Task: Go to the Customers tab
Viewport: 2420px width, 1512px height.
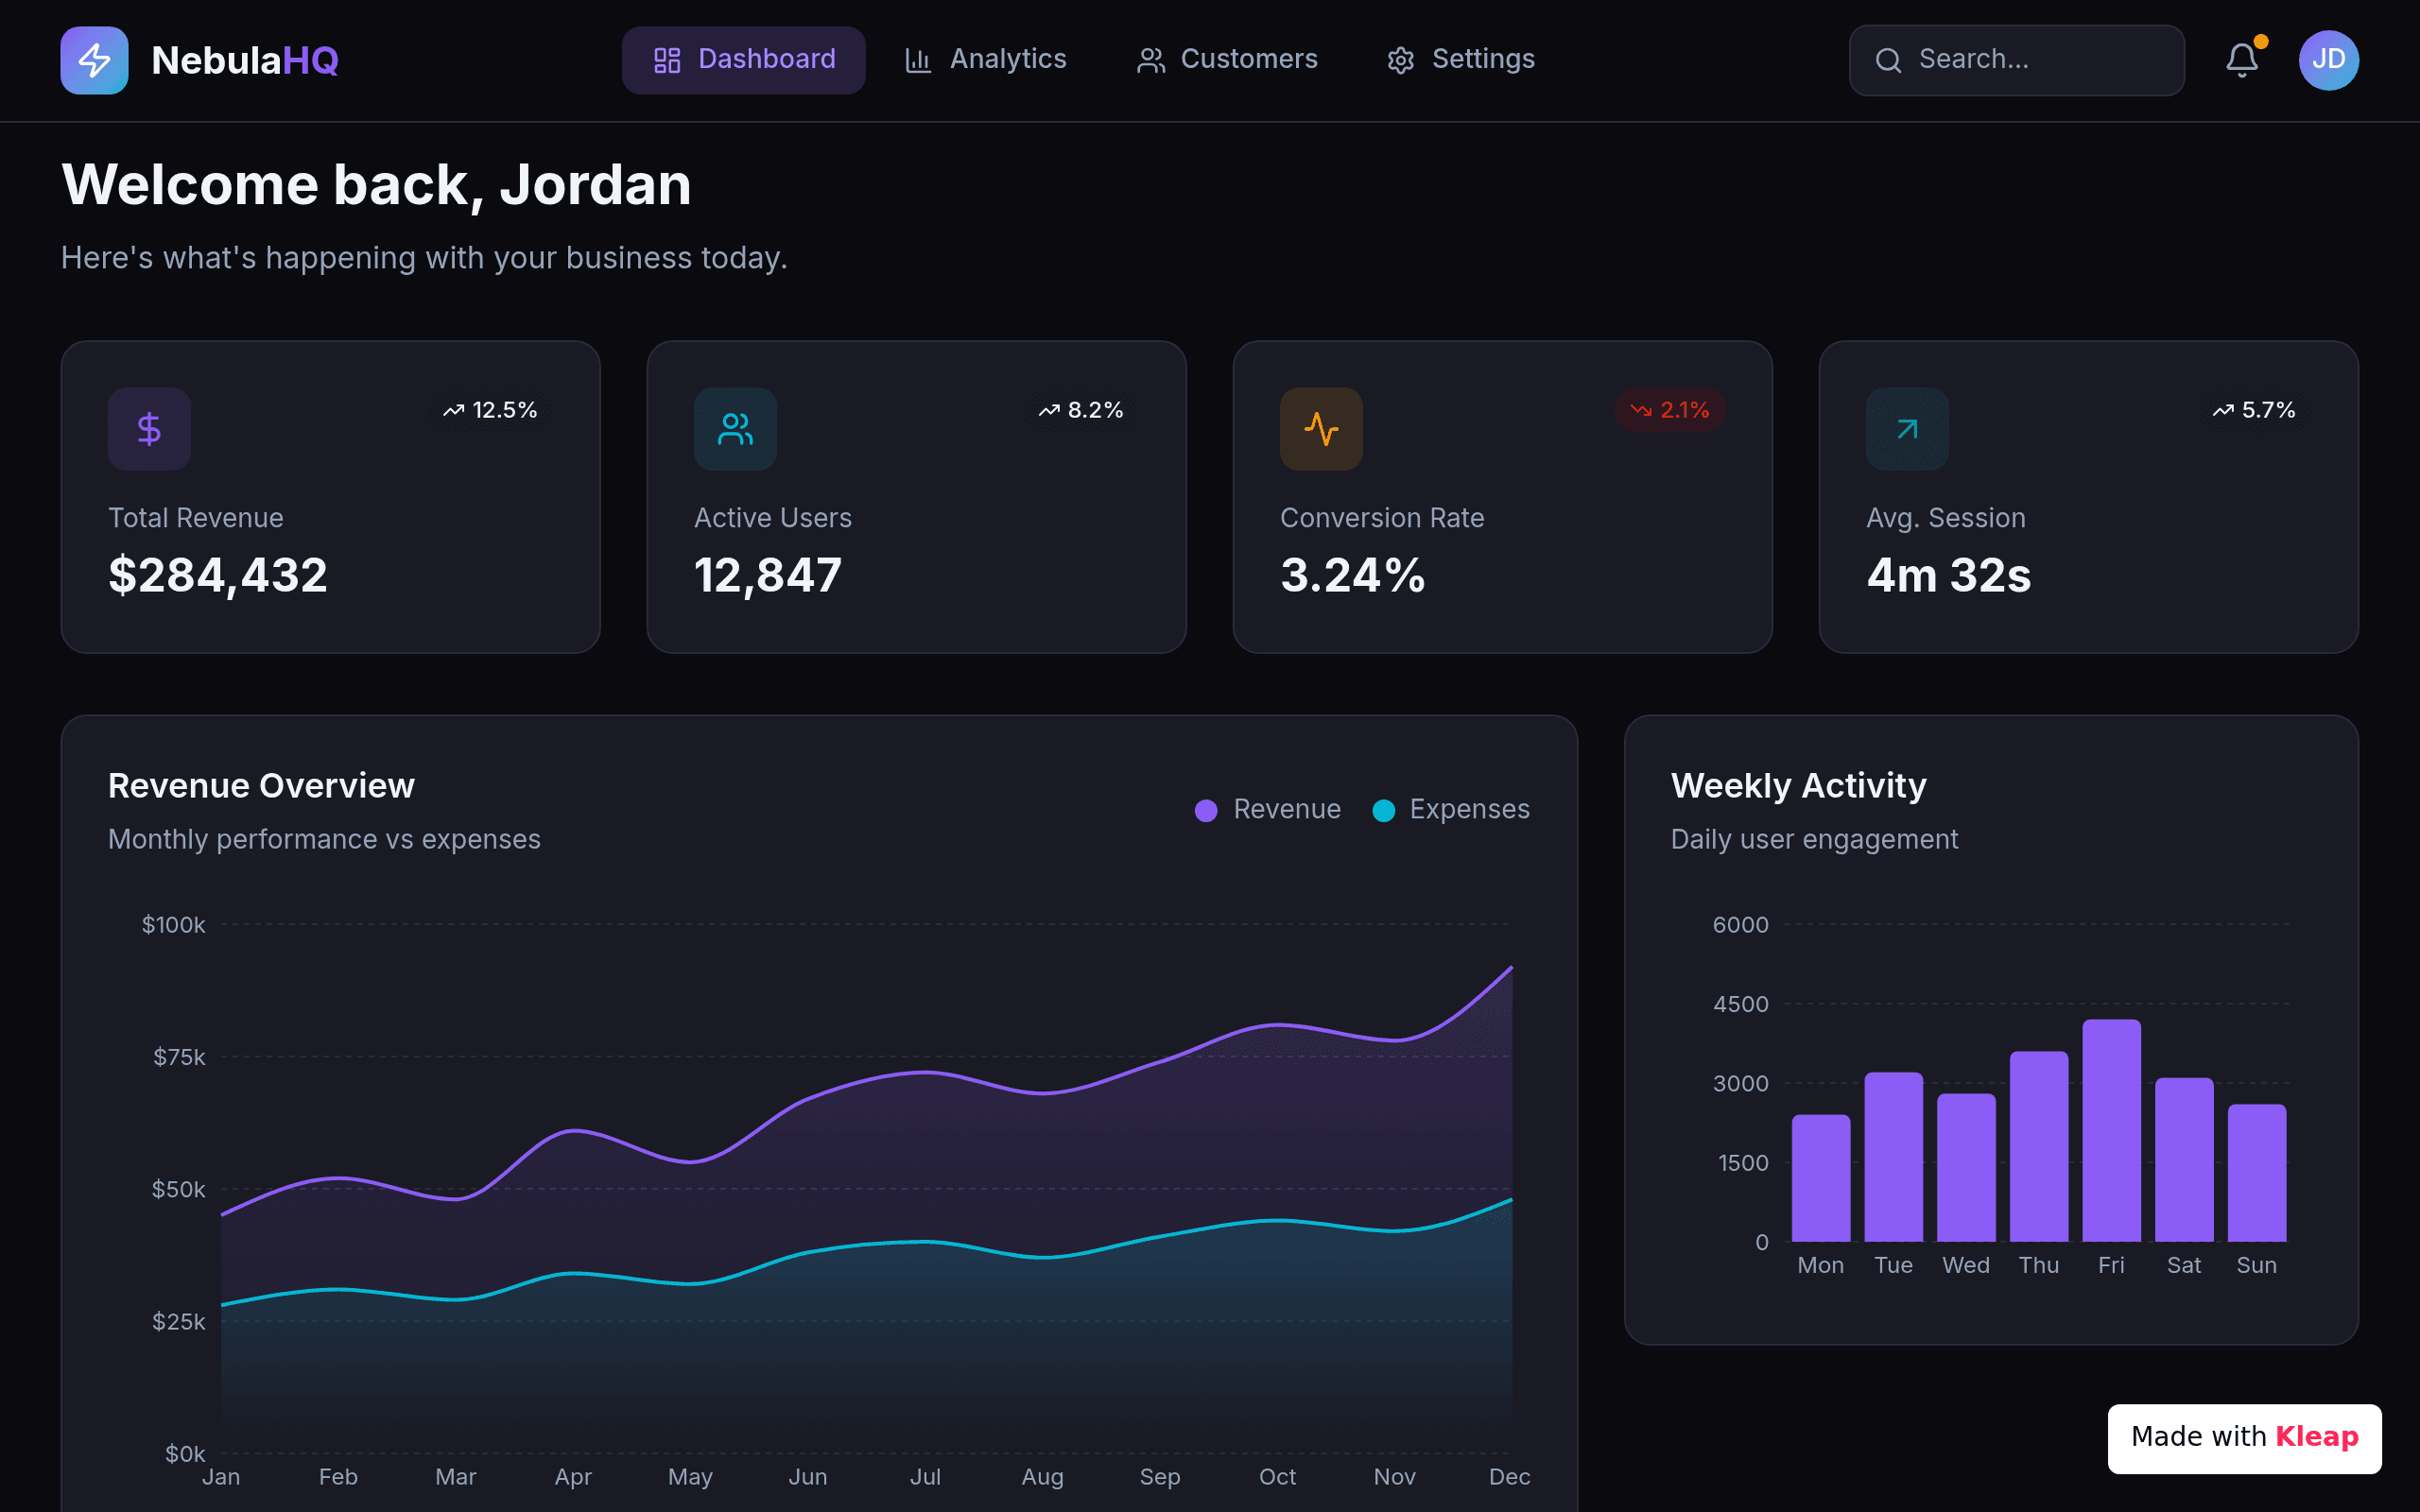Action: [1227, 60]
